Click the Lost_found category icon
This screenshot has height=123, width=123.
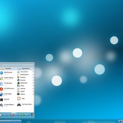pyautogui.click(x=18, y=72)
